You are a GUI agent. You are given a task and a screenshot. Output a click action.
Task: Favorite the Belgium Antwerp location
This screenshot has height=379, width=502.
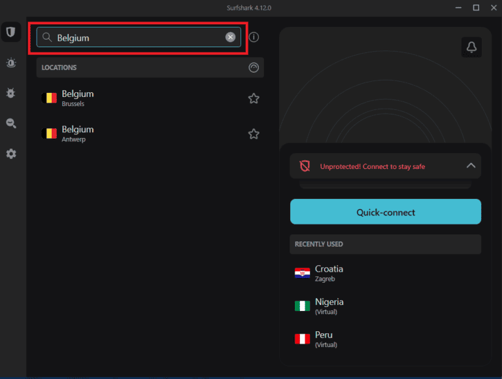[254, 134]
